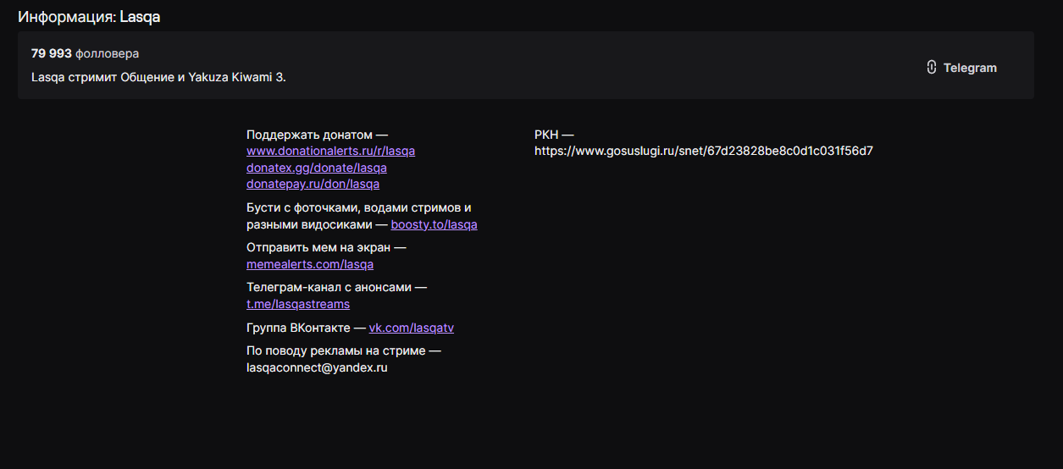Open t.me/lasqastreams Telegram channel link
The width and height of the screenshot is (1063, 469).
click(x=298, y=304)
